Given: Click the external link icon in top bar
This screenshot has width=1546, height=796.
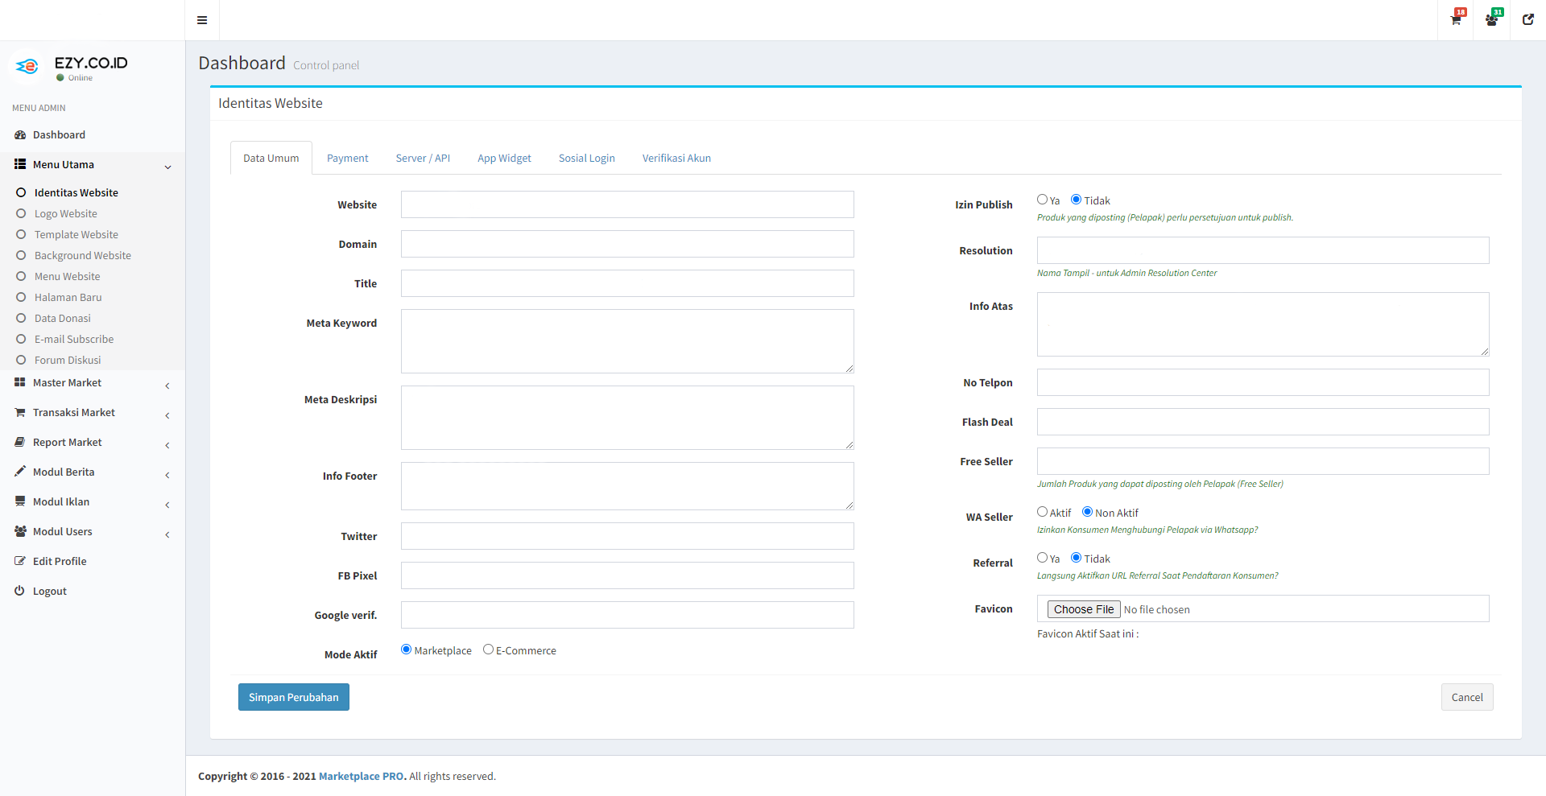Looking at the screenshot, I should [1528, 20].
